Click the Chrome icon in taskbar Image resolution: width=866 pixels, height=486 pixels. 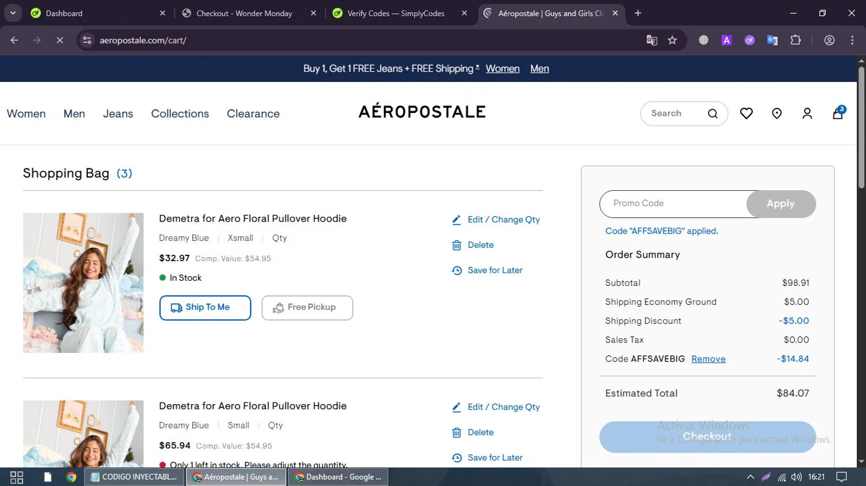click(71, 477)
